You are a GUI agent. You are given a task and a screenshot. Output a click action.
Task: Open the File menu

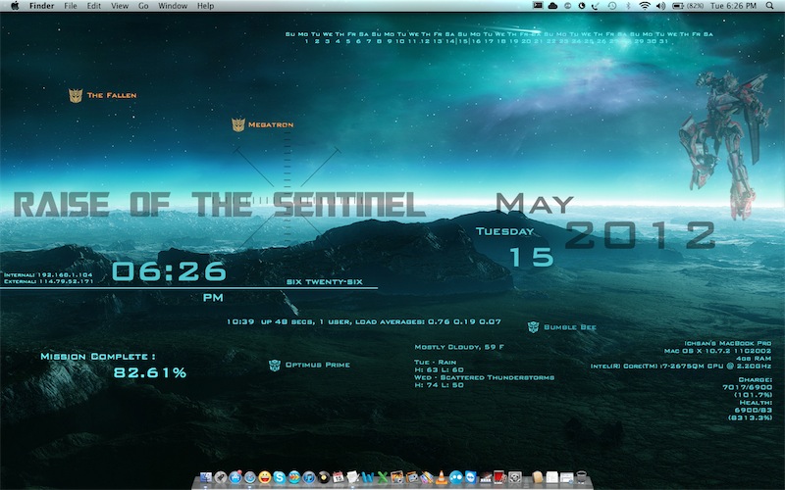coord(71,6)
